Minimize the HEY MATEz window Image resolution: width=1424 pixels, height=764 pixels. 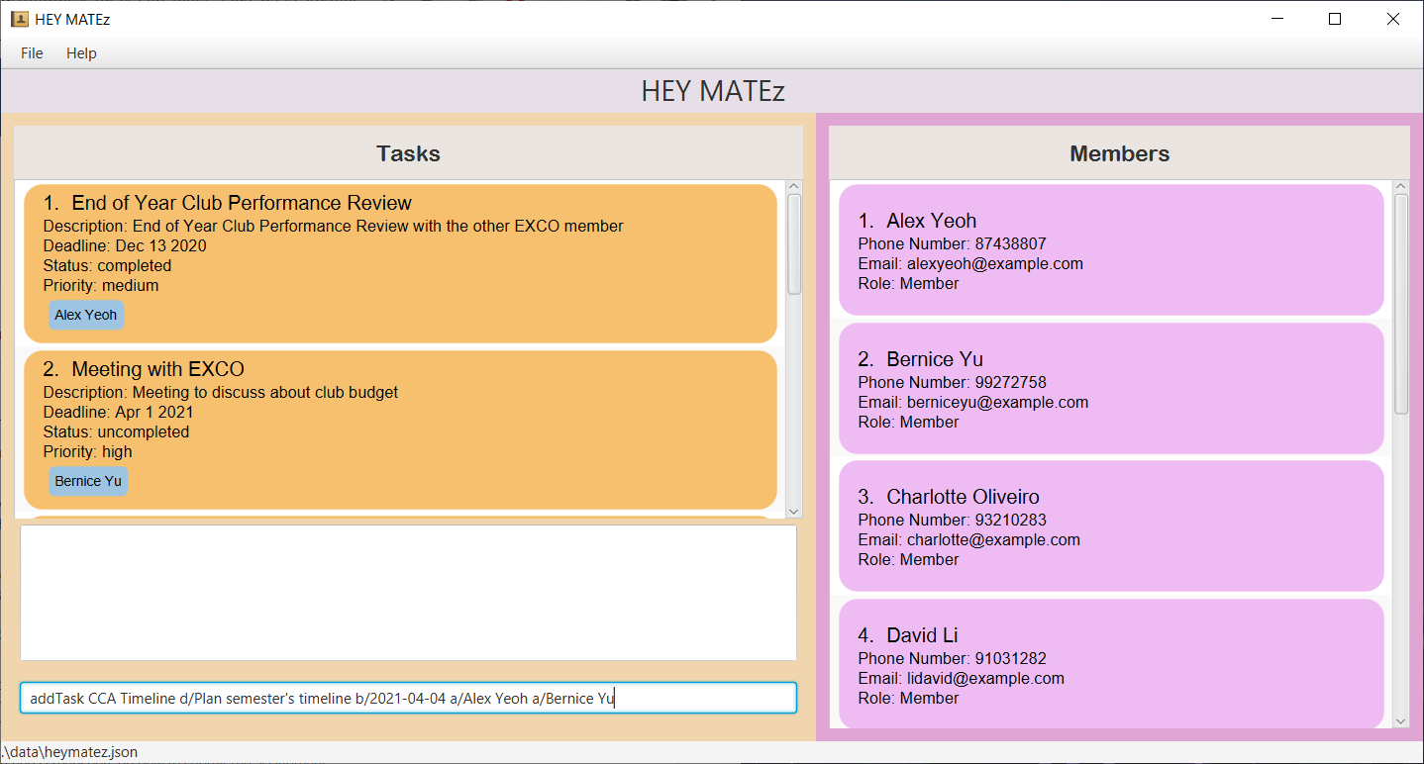(x=1277, y=19)
